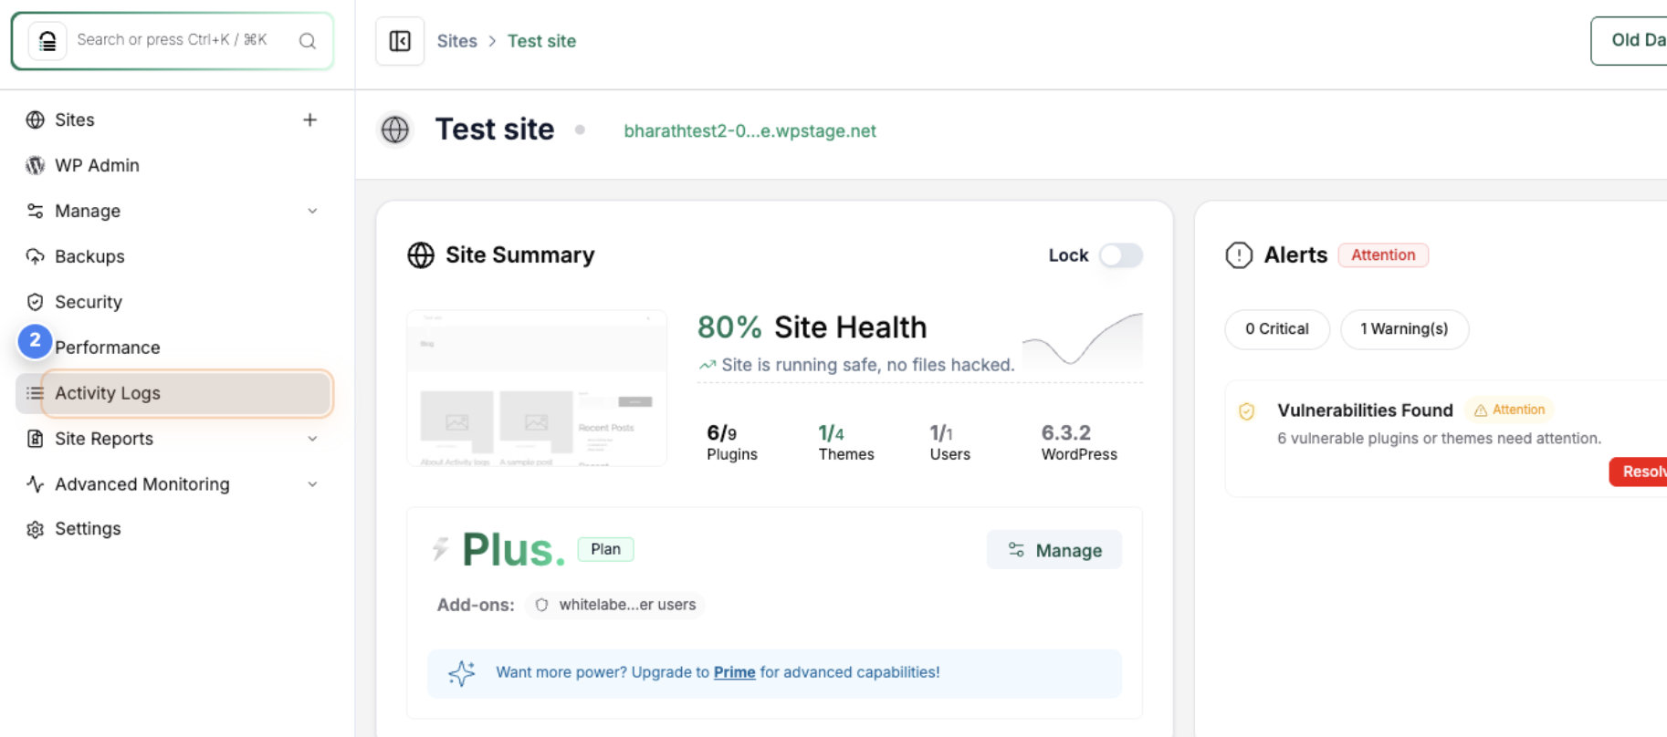Viewport: 1667px width, 737px height.
Task: Open the bharathtest2 wpstage.net site URL
Action: click(x=750, y=130)
